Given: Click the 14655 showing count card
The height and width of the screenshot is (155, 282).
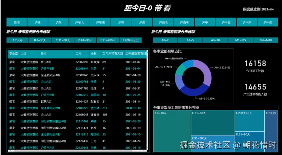Looking at the screenshot, I should tap(255, 89).
